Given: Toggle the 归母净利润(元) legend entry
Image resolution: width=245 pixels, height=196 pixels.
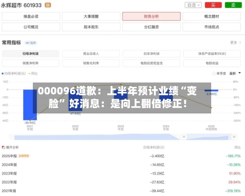Looking at the screenshot, I should pyautogui.click(x=14, y=74).
